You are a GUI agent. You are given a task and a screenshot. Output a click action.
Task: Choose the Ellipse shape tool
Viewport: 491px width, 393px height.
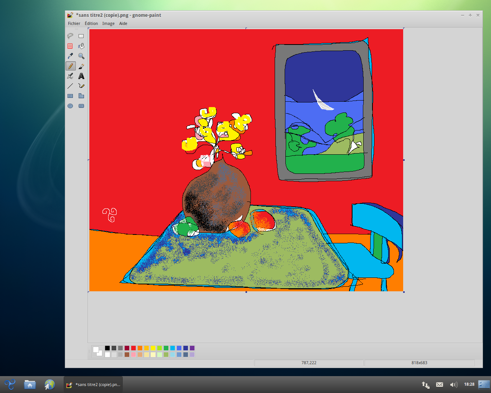(70, 106)
